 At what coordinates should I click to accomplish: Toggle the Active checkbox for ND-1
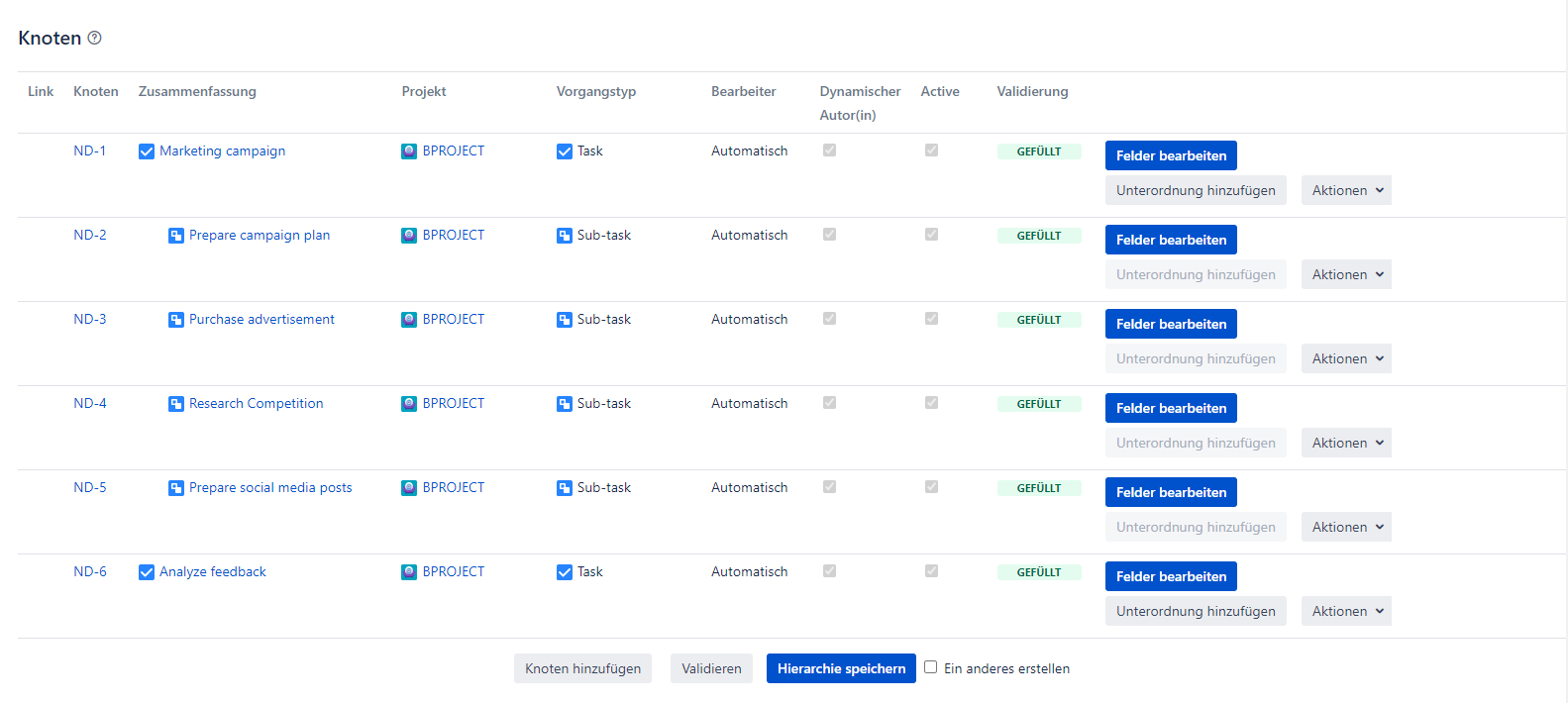931,151
